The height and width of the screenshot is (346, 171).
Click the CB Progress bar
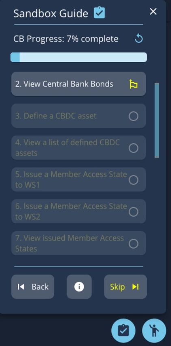[78, 57]
